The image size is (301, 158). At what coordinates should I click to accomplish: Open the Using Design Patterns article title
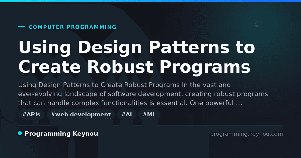(x=137, y=57)
